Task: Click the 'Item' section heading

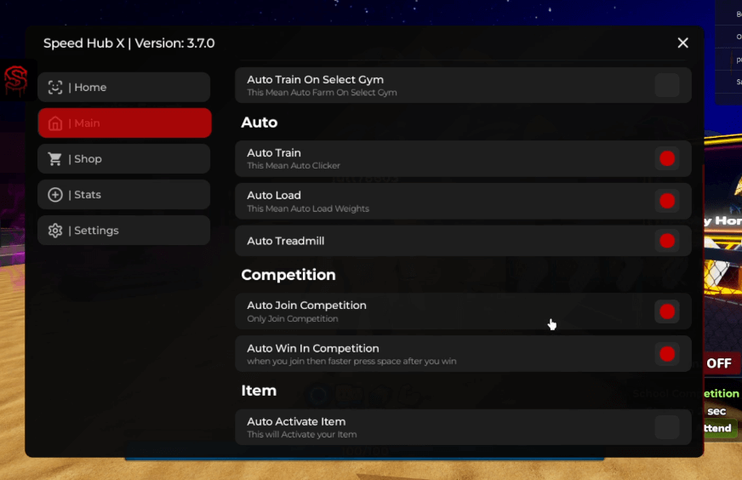Action: (259, 391)
